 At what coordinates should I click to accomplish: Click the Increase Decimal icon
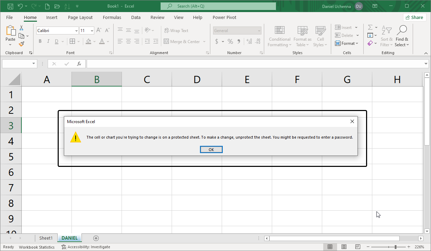(249, 41)
